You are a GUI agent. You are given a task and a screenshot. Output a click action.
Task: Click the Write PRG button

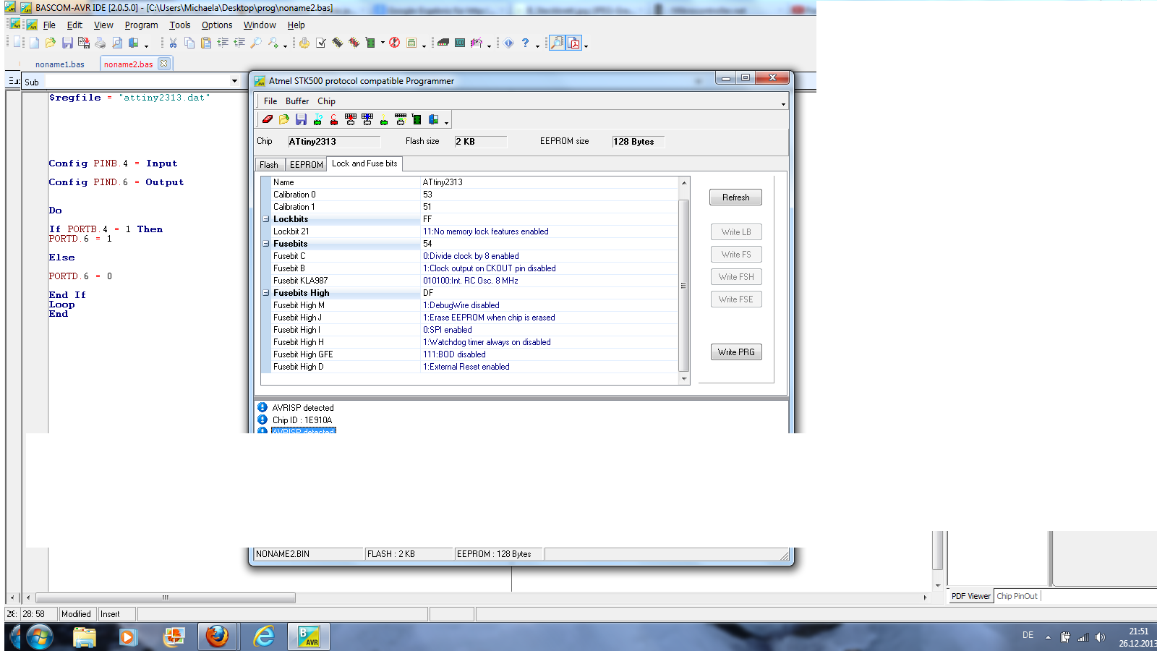736,352
